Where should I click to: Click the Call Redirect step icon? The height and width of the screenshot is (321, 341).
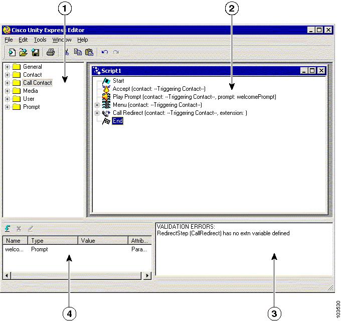point(106,113)
